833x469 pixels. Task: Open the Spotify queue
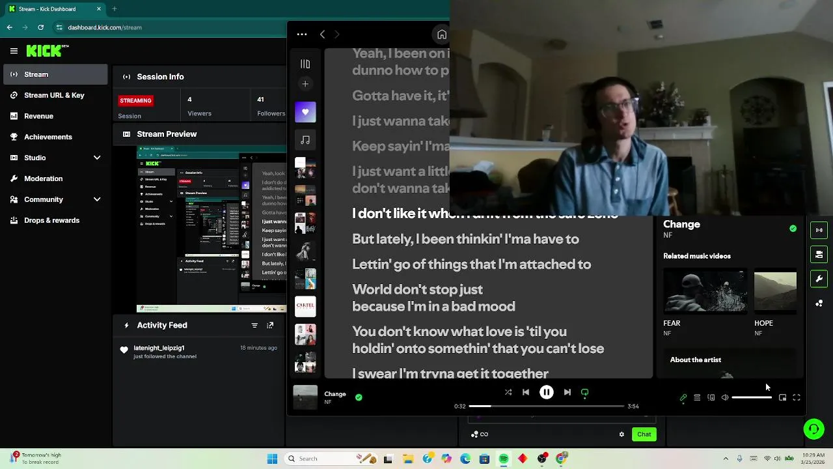[x=697, y=397]
